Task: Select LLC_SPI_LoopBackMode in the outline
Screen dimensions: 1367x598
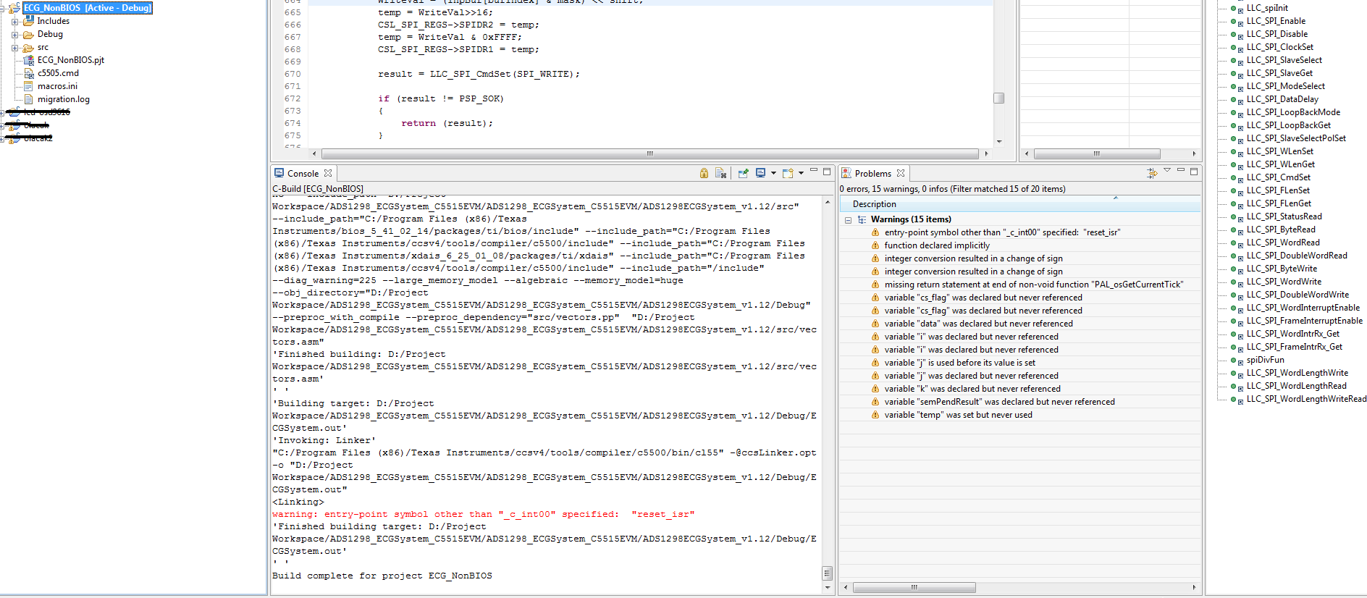Action: pyautogui.click(x=1293, y=112)
